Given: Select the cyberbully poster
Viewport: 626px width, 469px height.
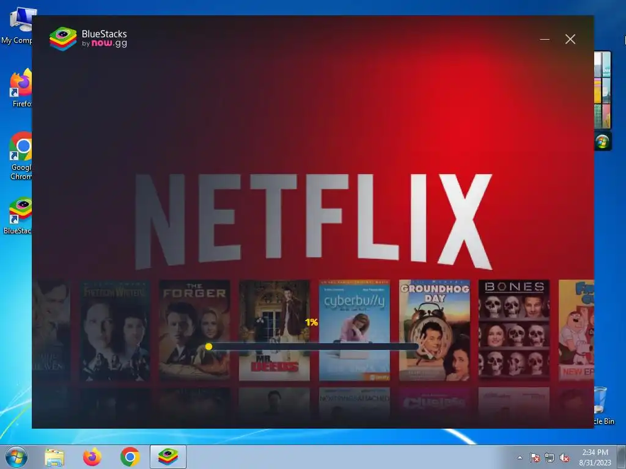Looking at the screenshot, I should (355, 330).
